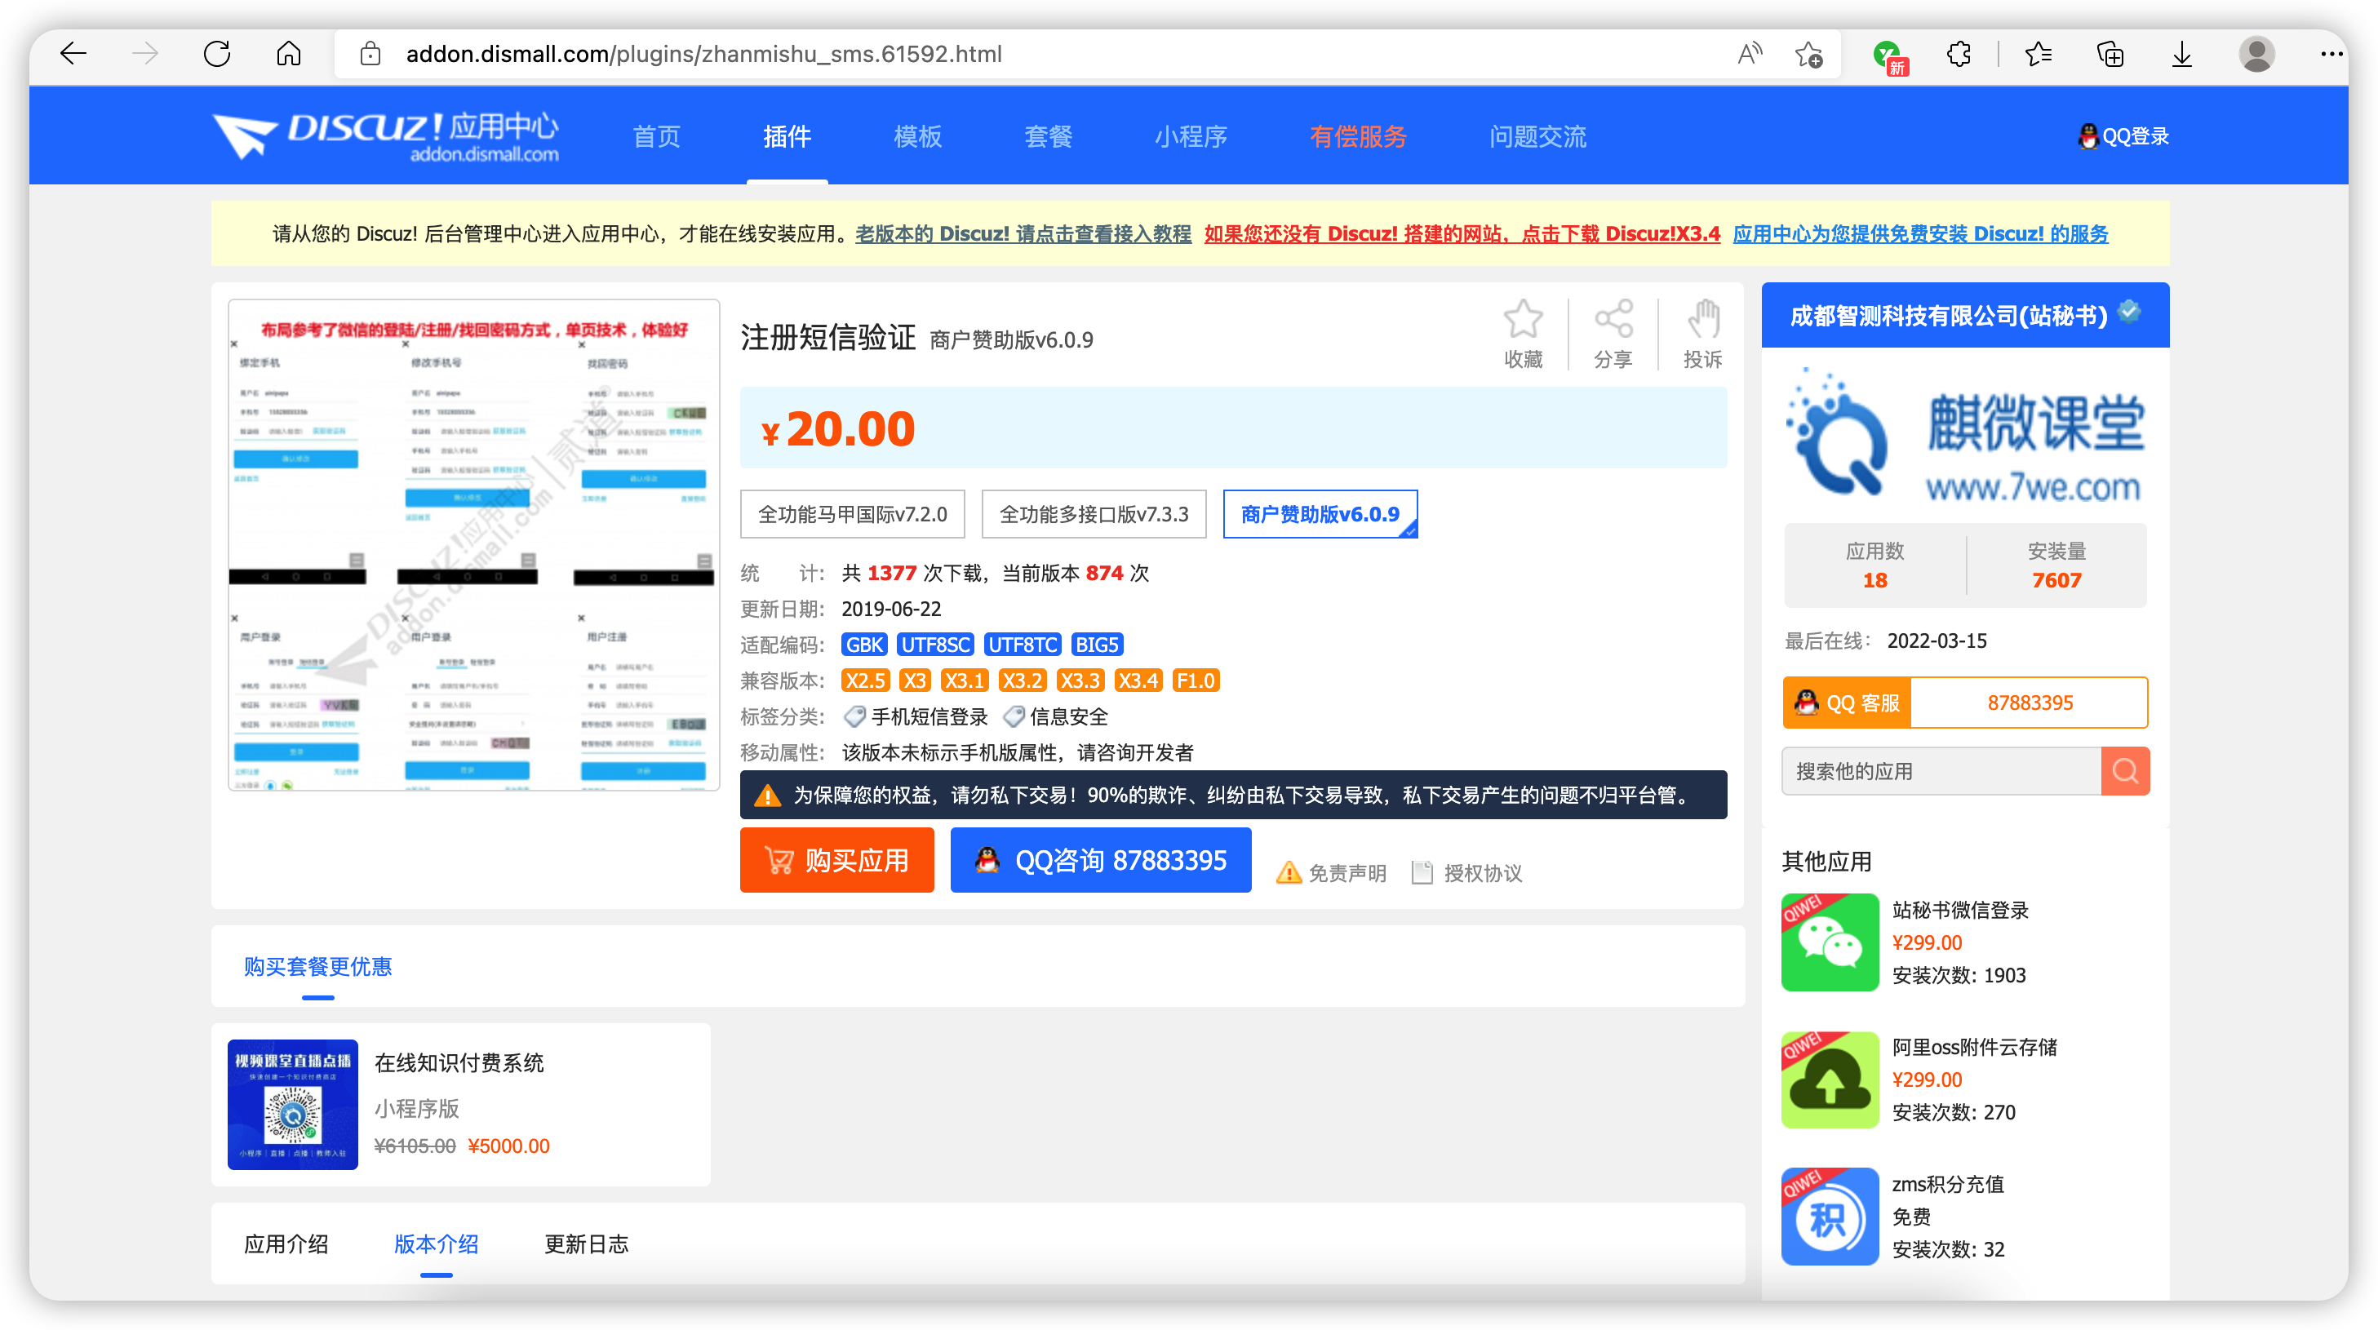Viewport: 2378px width, 1330px height.
Task: Click the magnifier icon in 搜索他的应用 box
Action: pos(2125,771)
